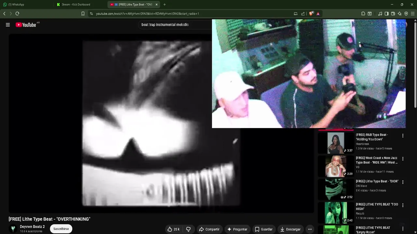Click the webcam overlay video
The width and height of the screenshot is (417, 234).
pyautogui.click(x=309, y=74)
